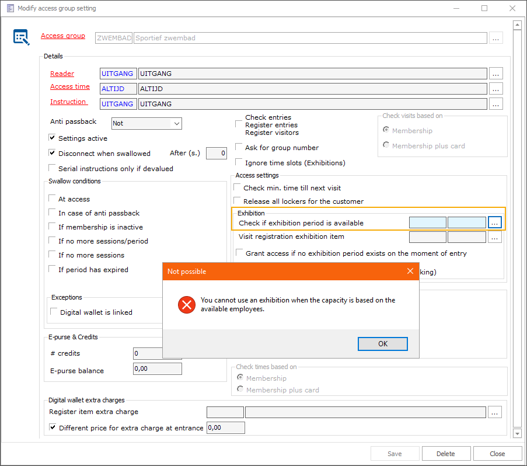Screen dimensions: 527x466
Task: Click the Delete button
Action: [x=446, y=454]
